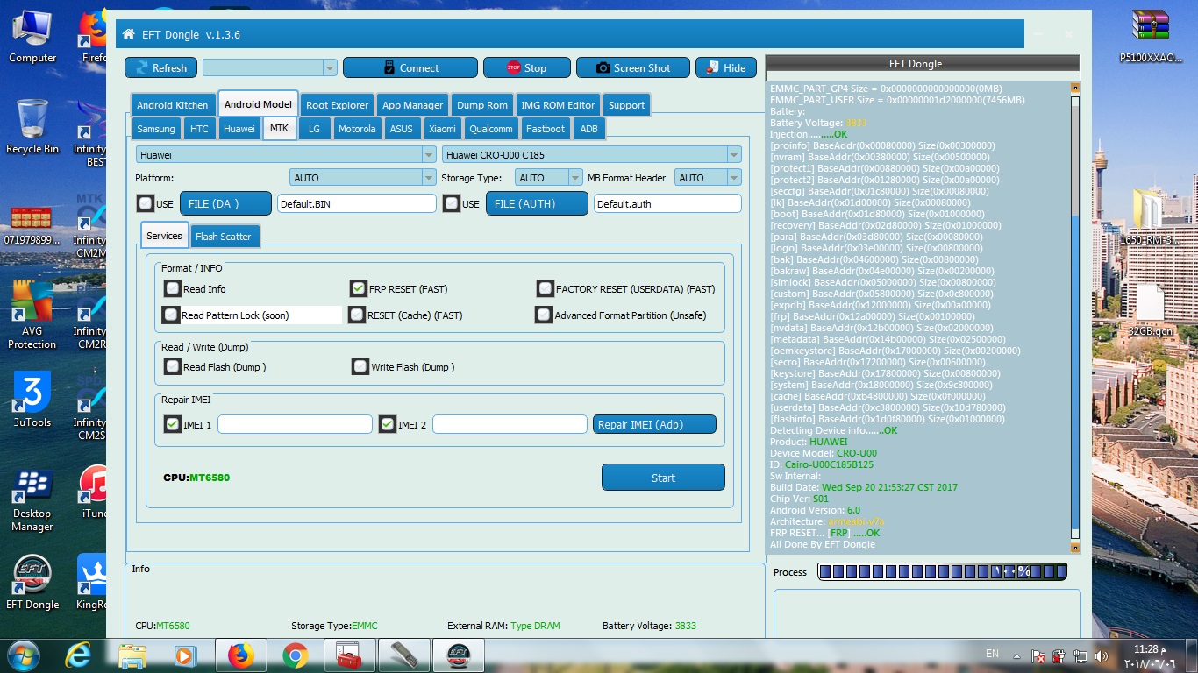Uncheck the IMEI 1 checkbox

(x=173, y=424)
